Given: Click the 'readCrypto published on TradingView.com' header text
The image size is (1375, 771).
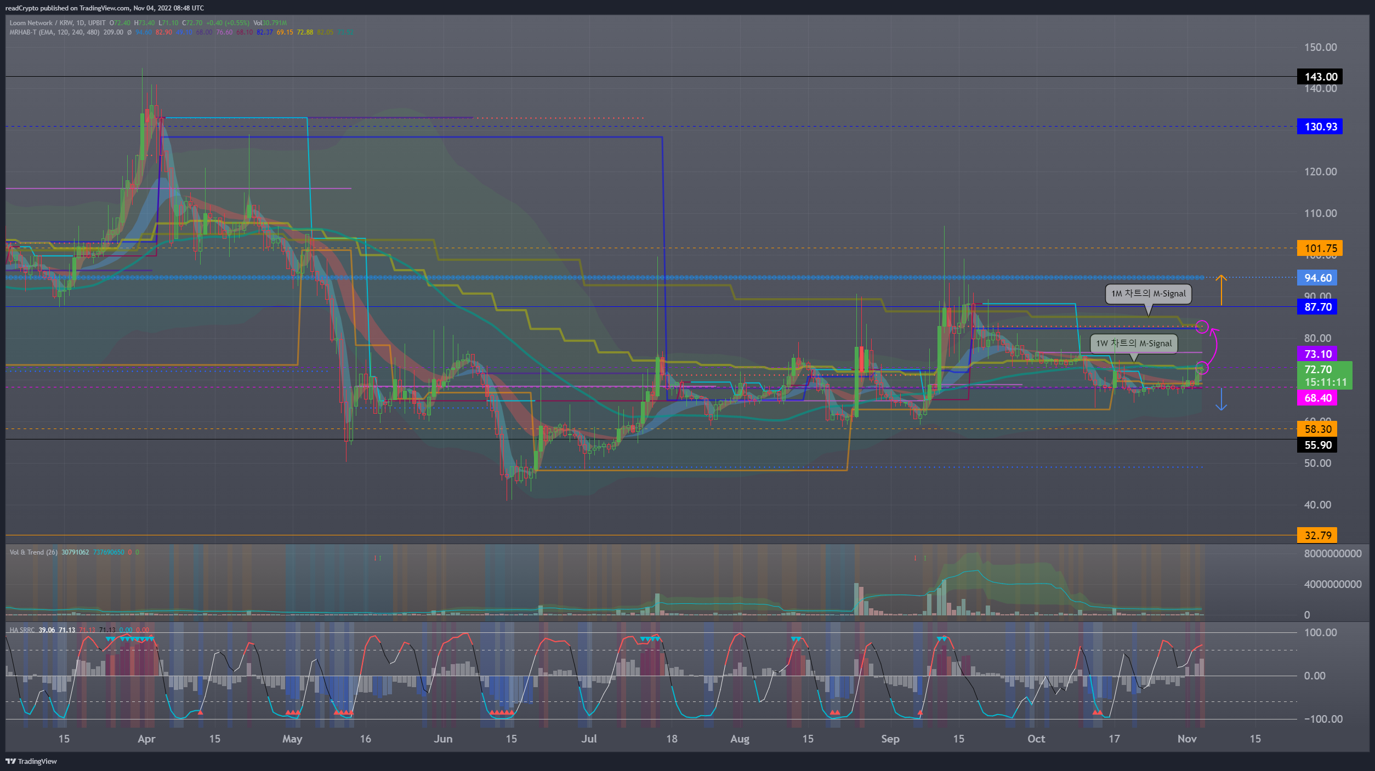Looking at the screenshot, I should click(x=68, y=8).
